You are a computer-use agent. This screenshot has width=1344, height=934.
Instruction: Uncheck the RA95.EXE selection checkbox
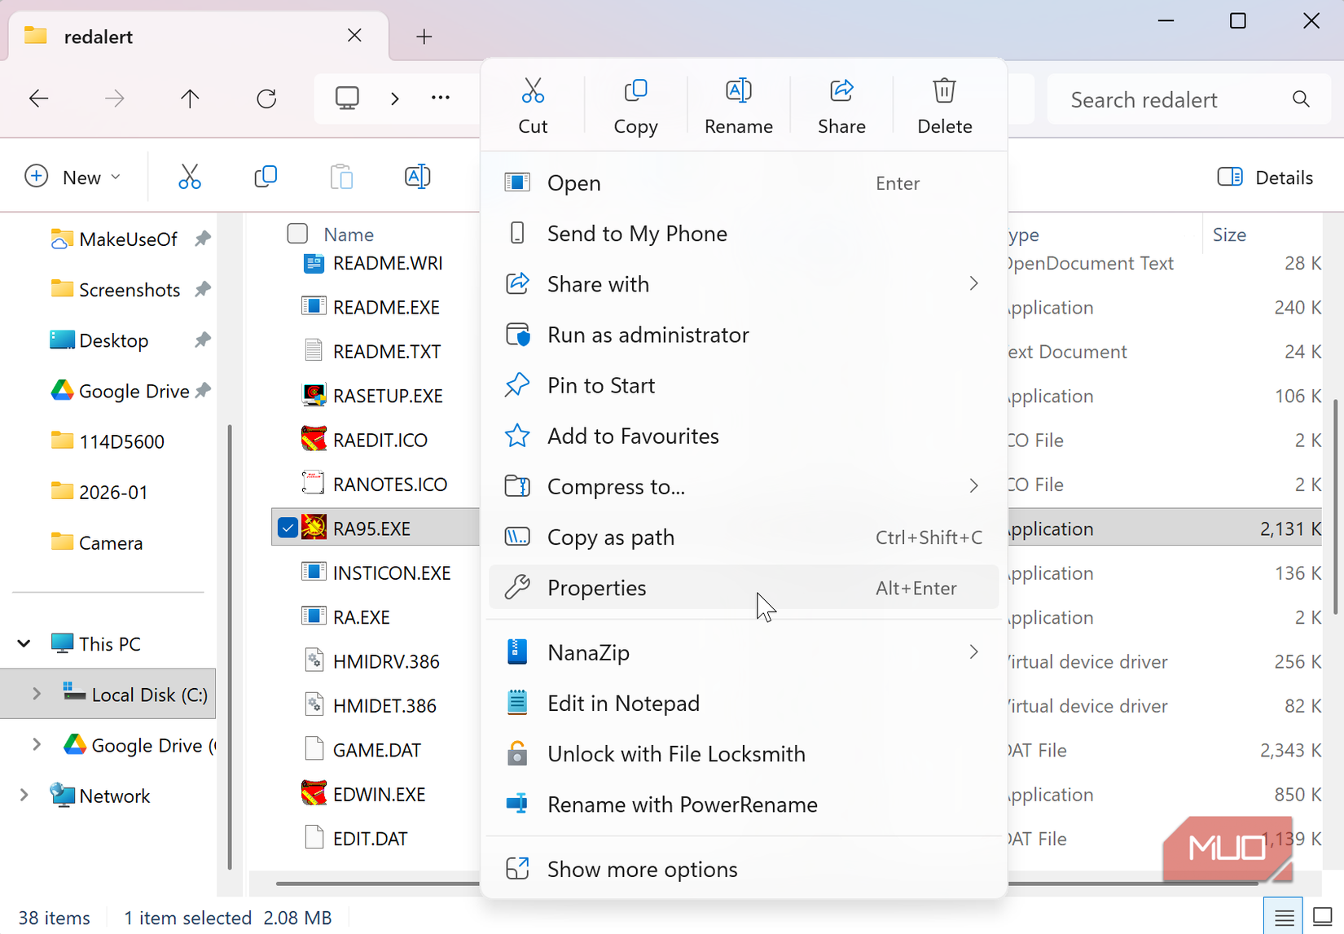287,527
